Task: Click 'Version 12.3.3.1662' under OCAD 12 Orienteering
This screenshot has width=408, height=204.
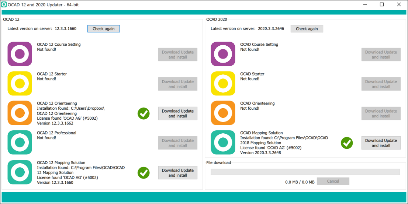Action: tap(55, 123)
